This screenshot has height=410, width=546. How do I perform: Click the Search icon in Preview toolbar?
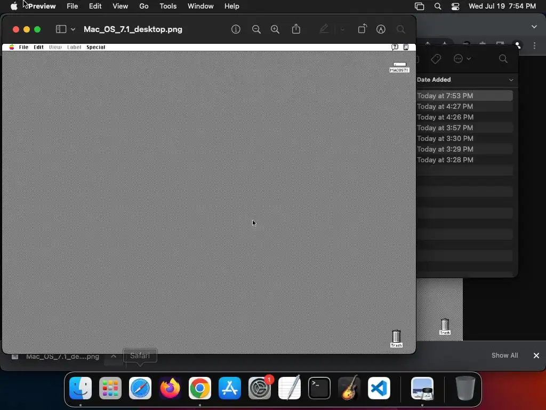point(401,29)
